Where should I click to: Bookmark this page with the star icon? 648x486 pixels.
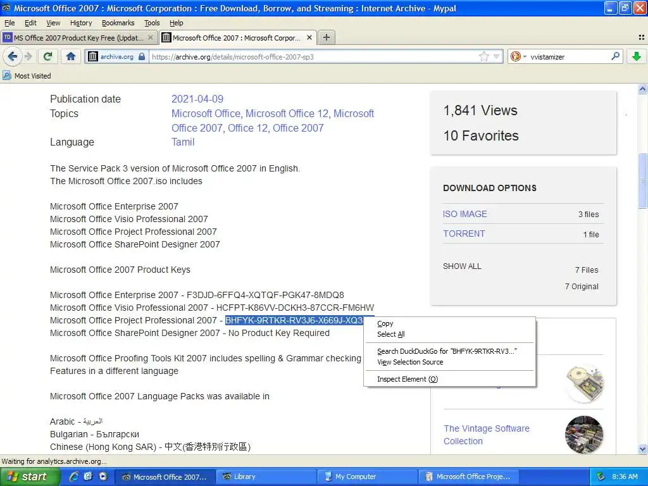[x=484, y=56]
